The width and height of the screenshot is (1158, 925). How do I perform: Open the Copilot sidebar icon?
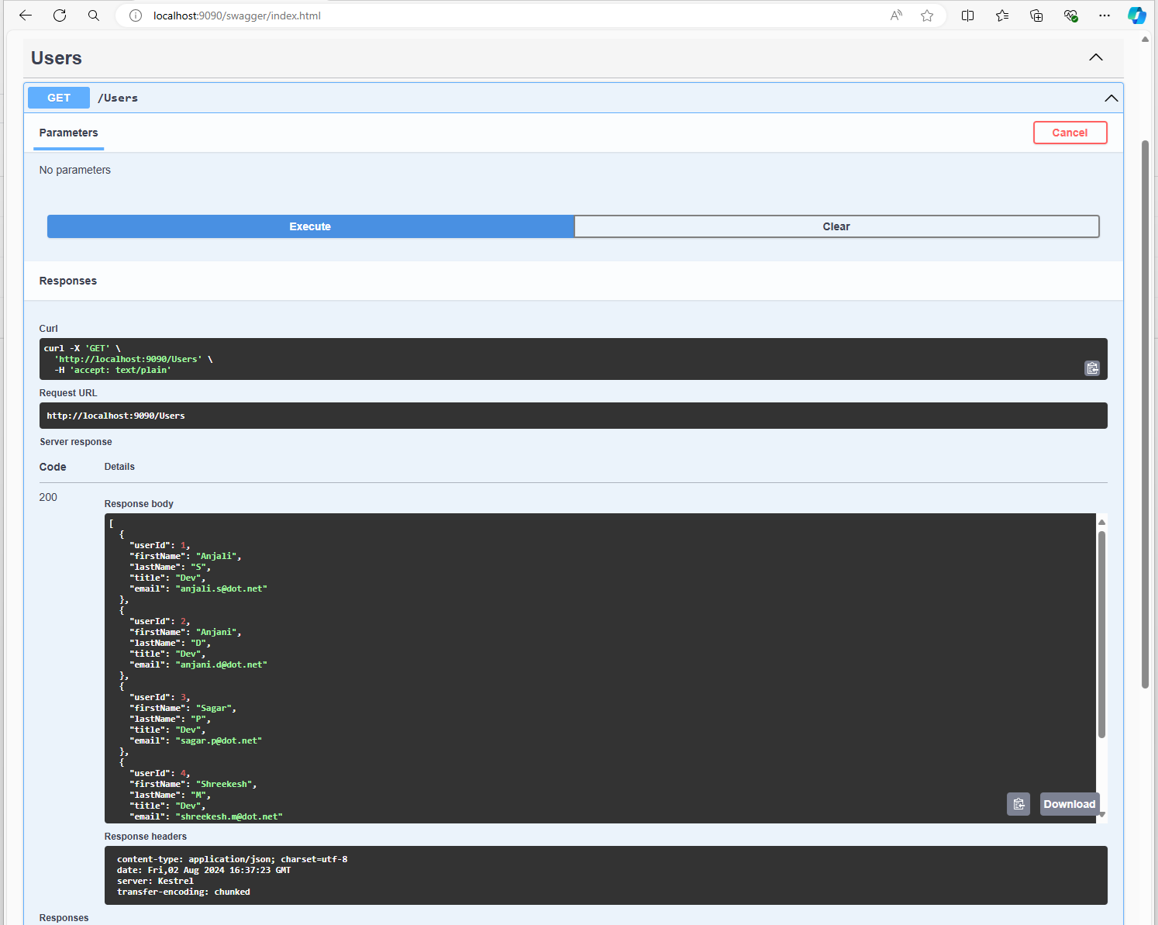coord(1137,16)
